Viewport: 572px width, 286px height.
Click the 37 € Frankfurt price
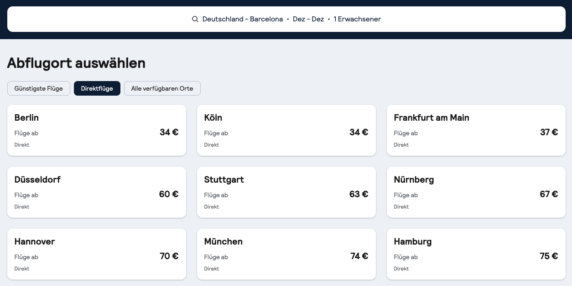(x=549, y=133)
